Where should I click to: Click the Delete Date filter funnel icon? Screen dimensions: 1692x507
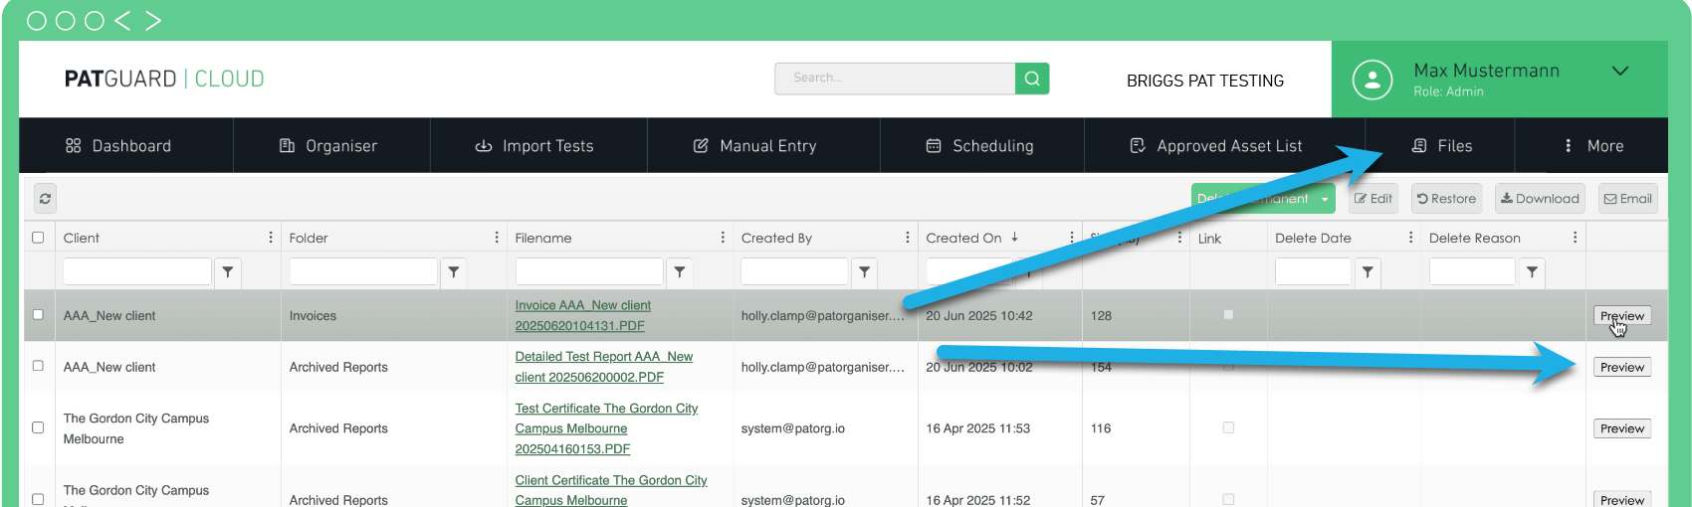tap(1369, 271)
